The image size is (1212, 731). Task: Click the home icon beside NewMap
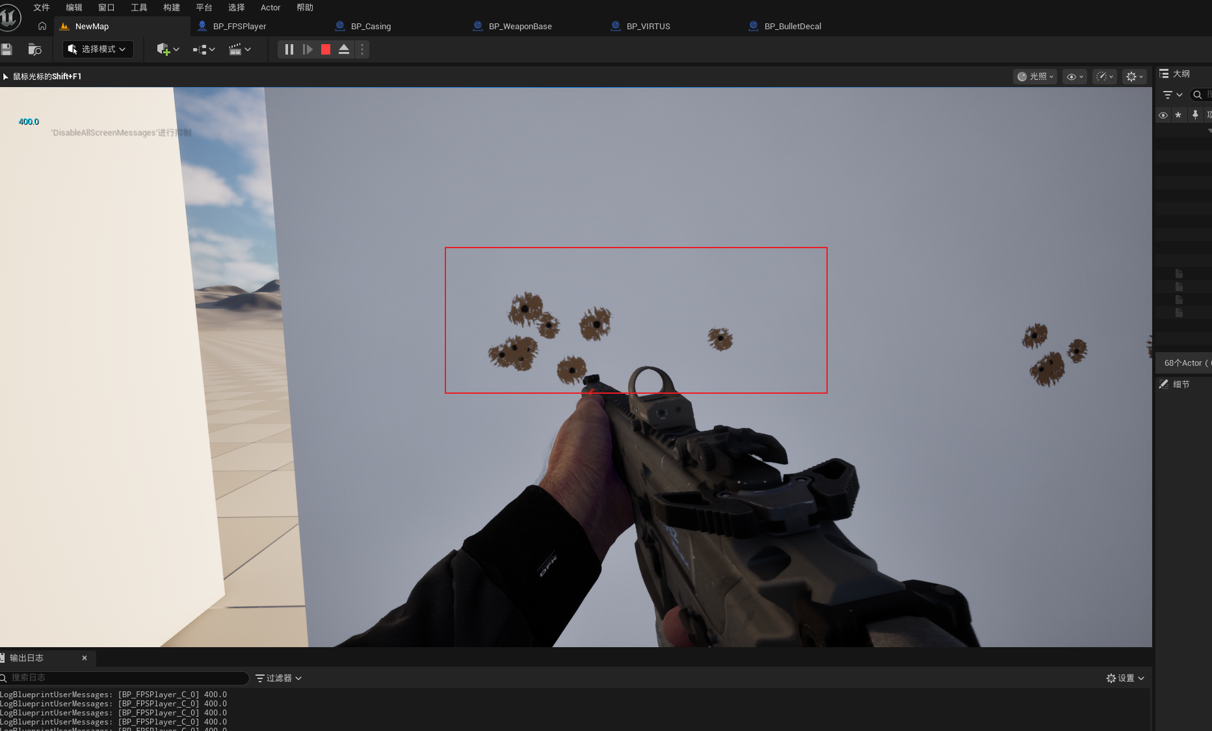click(x=42, y=27)
